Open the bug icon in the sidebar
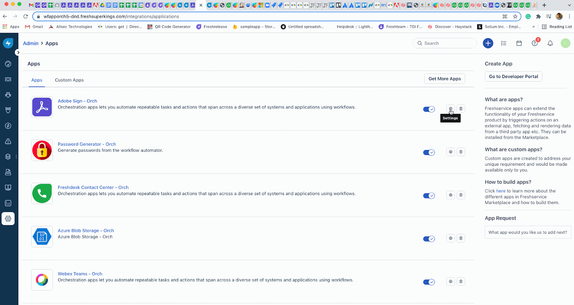 (x=8, y=95)
